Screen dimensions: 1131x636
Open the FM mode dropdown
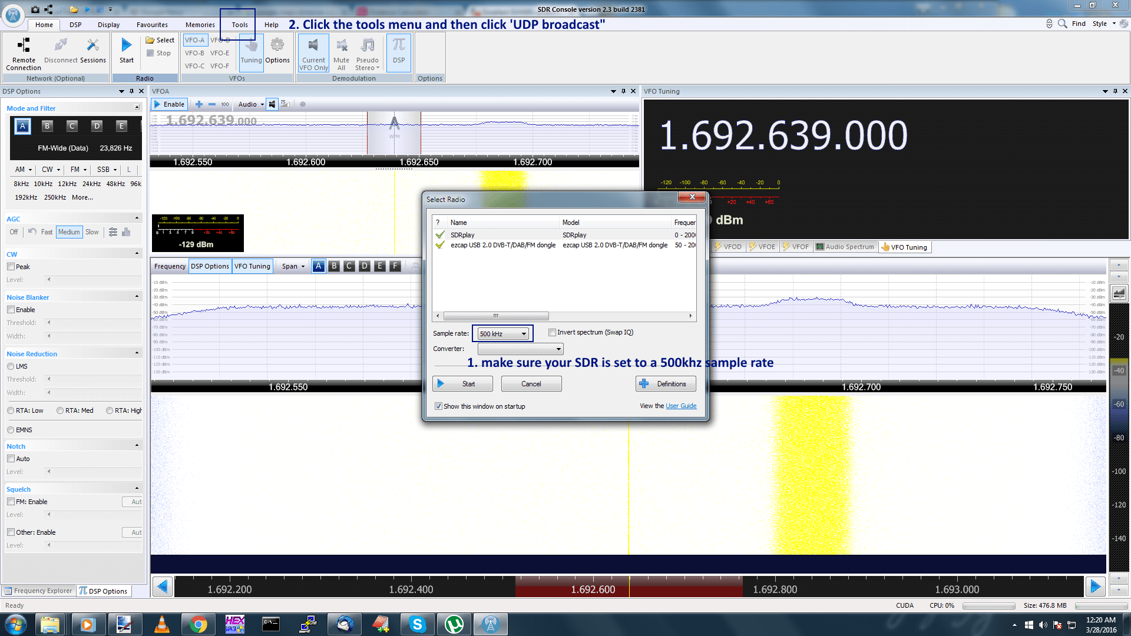tap(78, 170)
